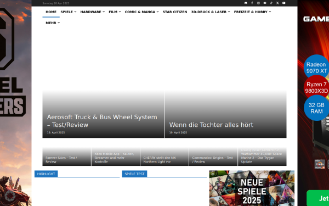Open the 3D-DRUCK & LASER menu item

(209, 12)
